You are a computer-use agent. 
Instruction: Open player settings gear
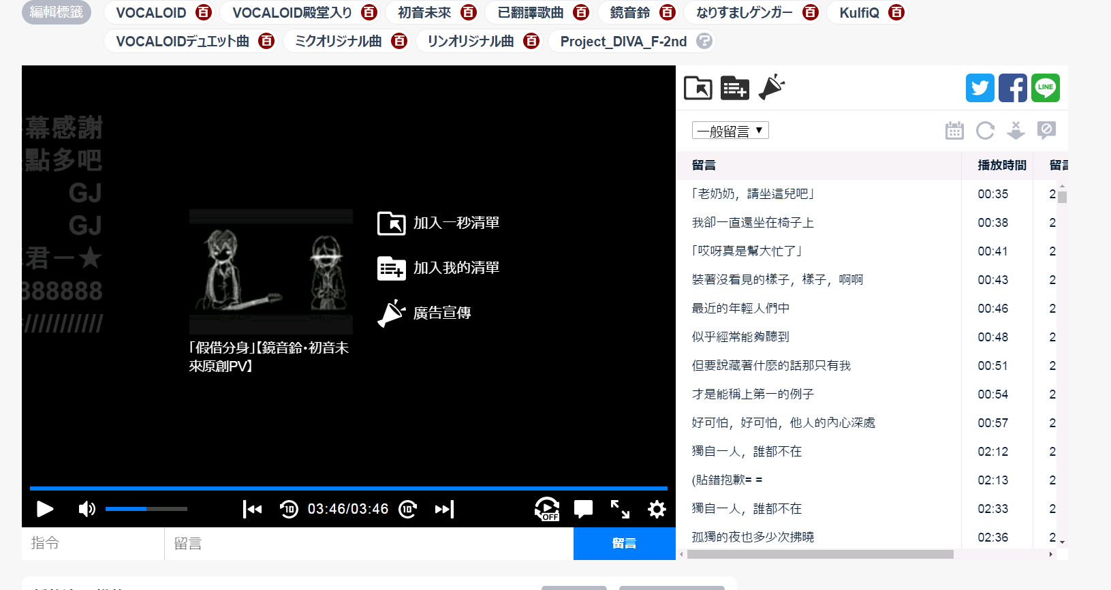coord(657,509)
